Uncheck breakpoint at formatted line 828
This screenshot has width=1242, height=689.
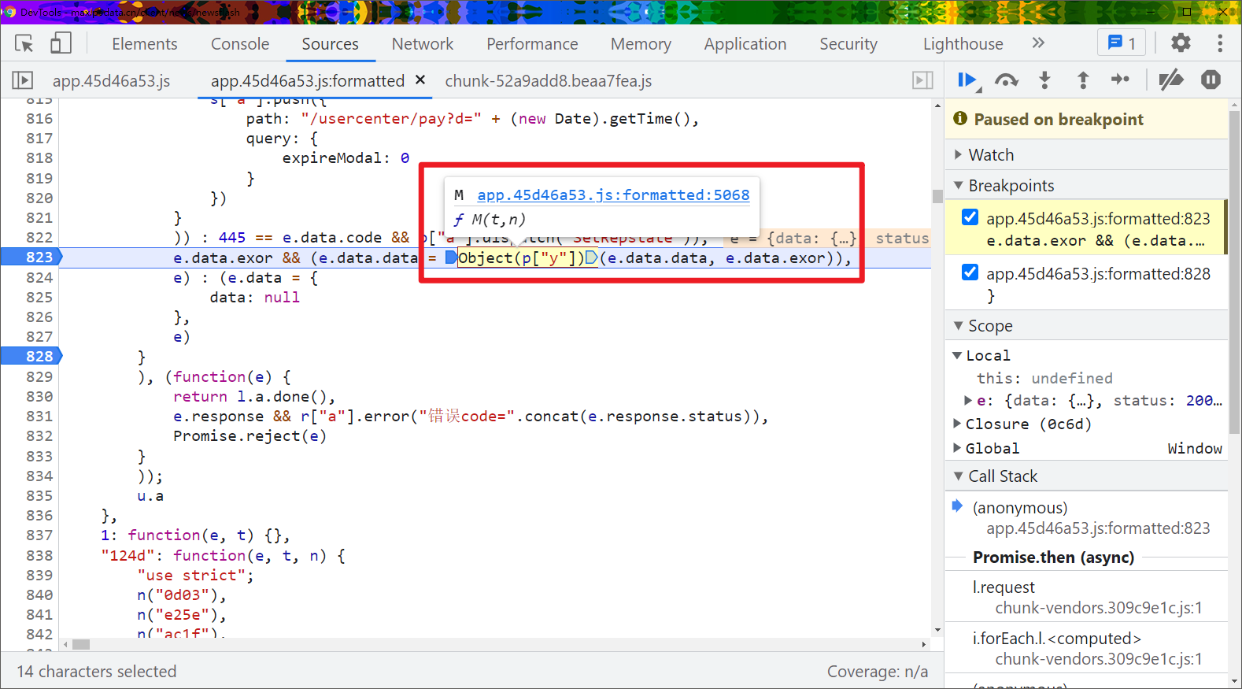[x=970, y=273]
